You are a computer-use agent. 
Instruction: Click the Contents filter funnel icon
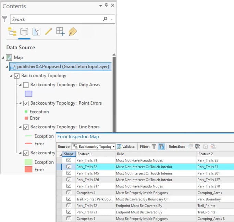[x=5, y=19]
